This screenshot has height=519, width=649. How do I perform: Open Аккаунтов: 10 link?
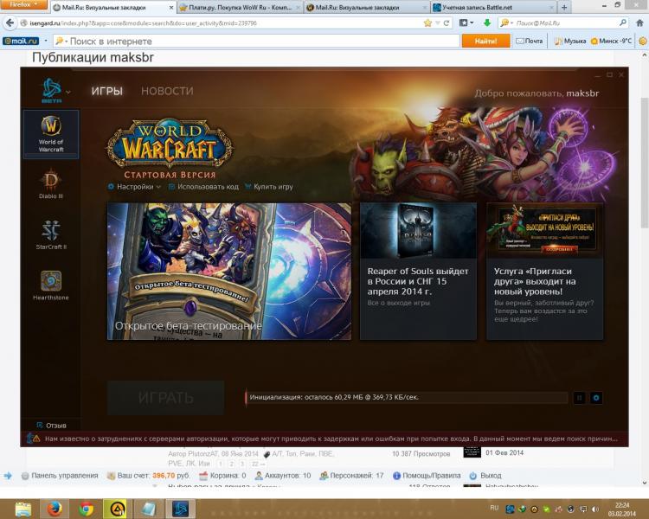tap(283, 476)
